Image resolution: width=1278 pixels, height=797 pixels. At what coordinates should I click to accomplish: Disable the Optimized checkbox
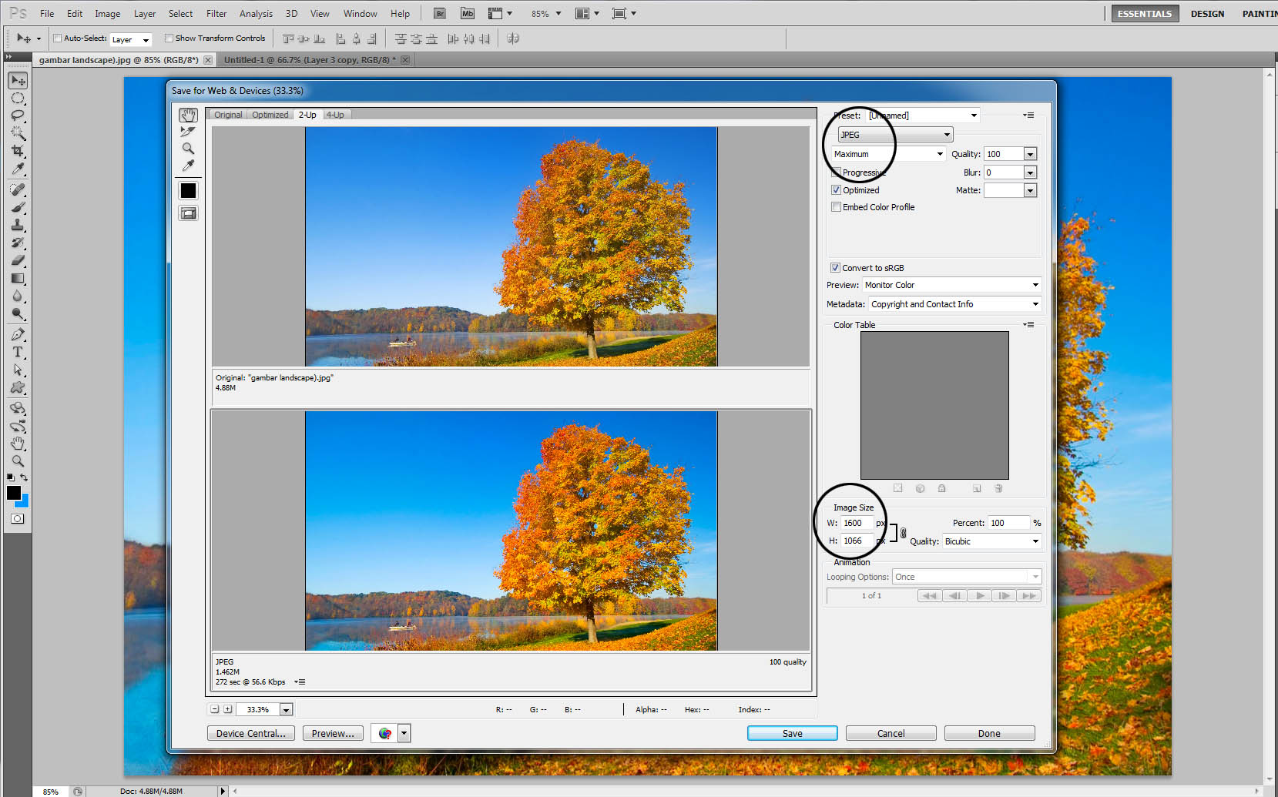tap(836, 189)
